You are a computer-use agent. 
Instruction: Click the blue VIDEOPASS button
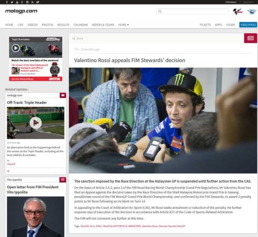(x=248, y=25)
